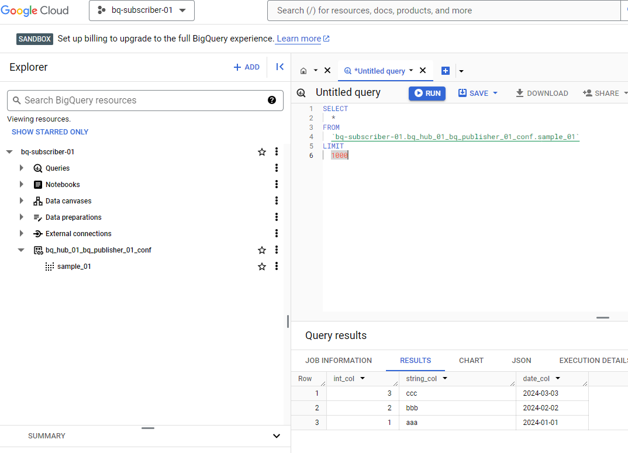The width and height of the screenshot is (628, 453).
Task: Run the query with RUN button
Action: click(427, 94)
